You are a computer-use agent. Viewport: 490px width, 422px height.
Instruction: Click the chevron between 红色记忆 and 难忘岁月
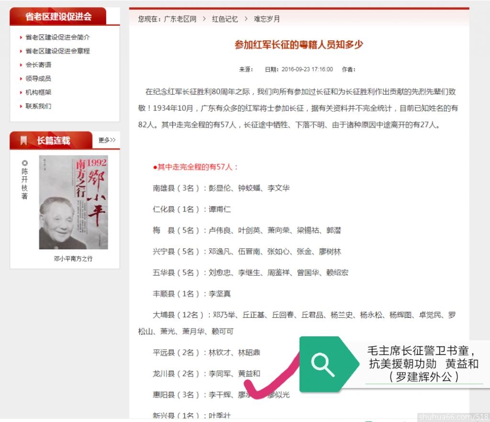tap(245, 19)
